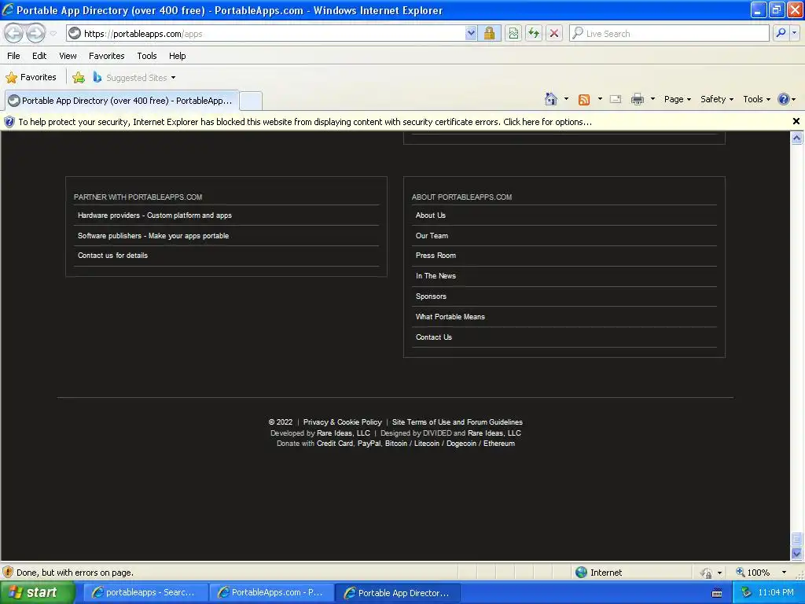Click the taskbar clock showing 11:04 PM
The height and width of the screenshot is (604, 805).
click(x=775, y=592)
